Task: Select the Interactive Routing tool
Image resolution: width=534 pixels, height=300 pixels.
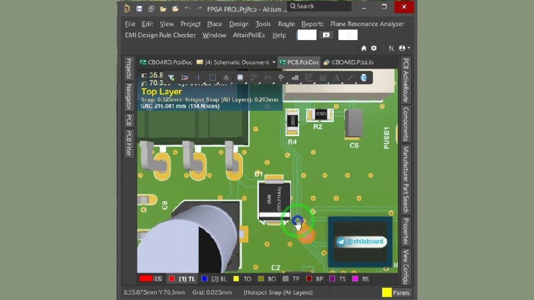Action: (254, 78)
